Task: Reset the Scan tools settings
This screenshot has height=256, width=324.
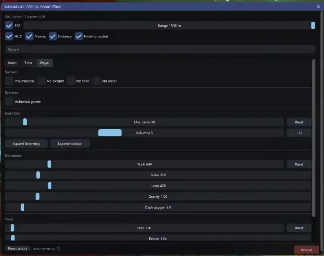Action: pos(299,228)
